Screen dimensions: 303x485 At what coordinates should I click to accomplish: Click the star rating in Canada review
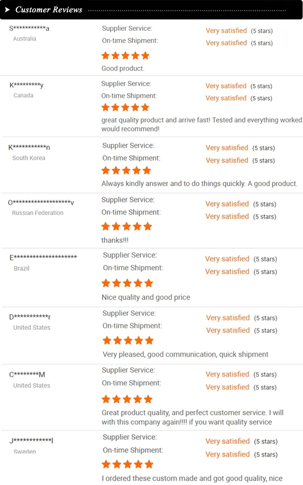click(125, 107)
